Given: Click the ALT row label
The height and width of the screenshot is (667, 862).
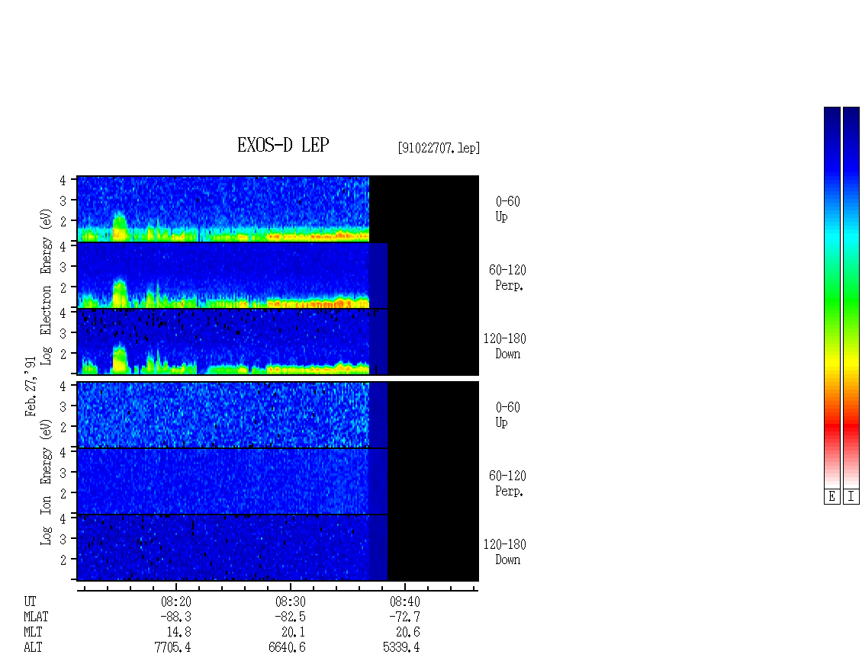Looking at the screenshot, I should click(33, 648).
